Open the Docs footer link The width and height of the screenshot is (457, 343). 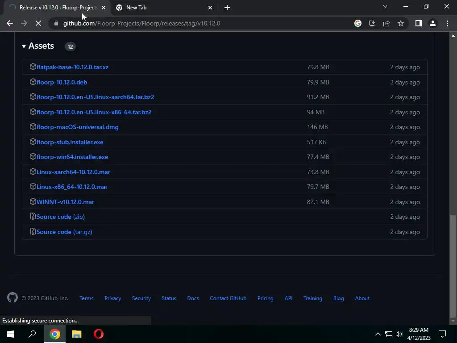pyautogui.click(x=193, y=298)
